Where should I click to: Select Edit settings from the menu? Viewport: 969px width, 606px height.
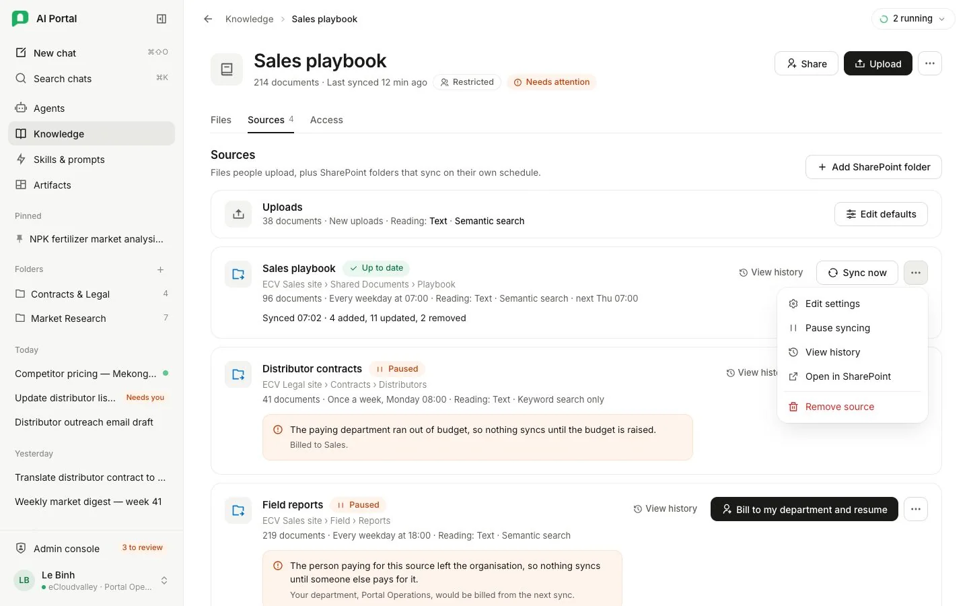coord(852,304)
